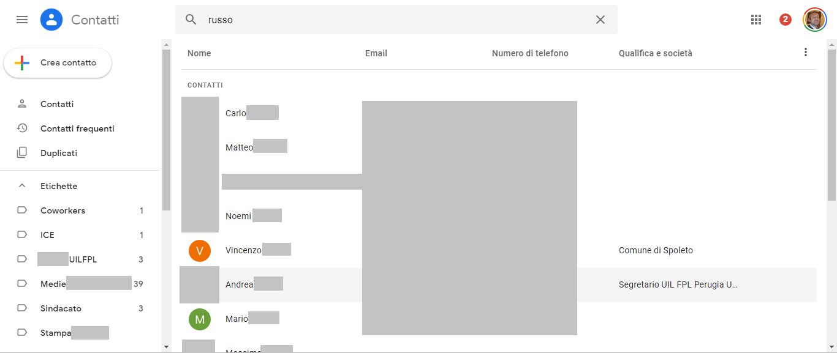
Task: Click the orange V contact avatar
Action: 200,250
